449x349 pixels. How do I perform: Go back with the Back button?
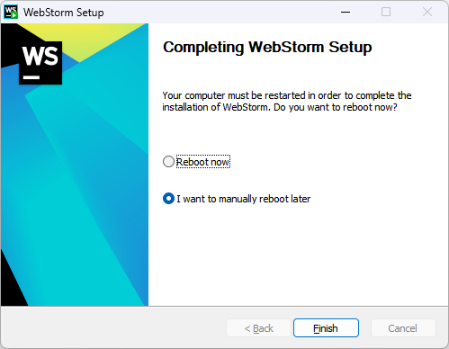(x=258, y=328)
